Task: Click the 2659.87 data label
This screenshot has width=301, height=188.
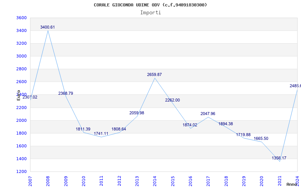Action: pyautogui.click(x=155, y=74)
